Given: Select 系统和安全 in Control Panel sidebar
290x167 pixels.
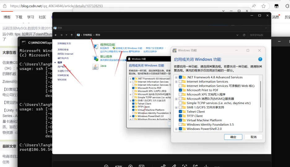Looking at the screenshot, I should (63, 49).
